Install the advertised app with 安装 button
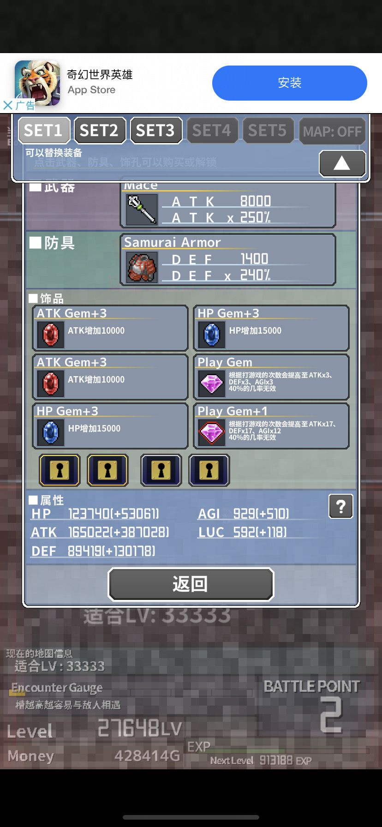This screenshot has width=382, height=827. (x=290, y=83)
